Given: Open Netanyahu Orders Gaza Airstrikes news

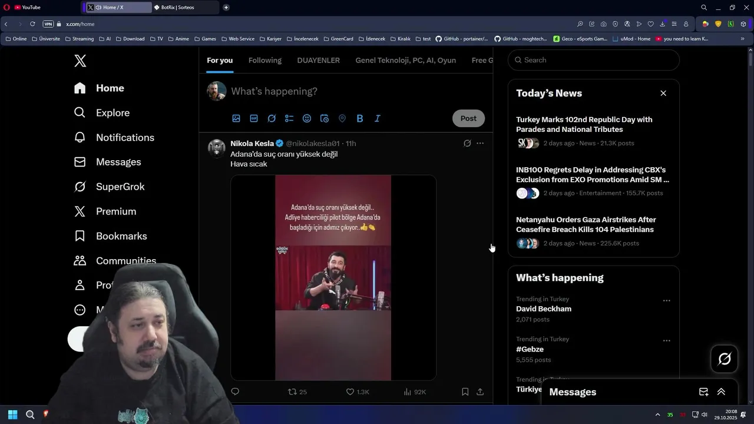Looking at the screenshot, I should 586,224.
